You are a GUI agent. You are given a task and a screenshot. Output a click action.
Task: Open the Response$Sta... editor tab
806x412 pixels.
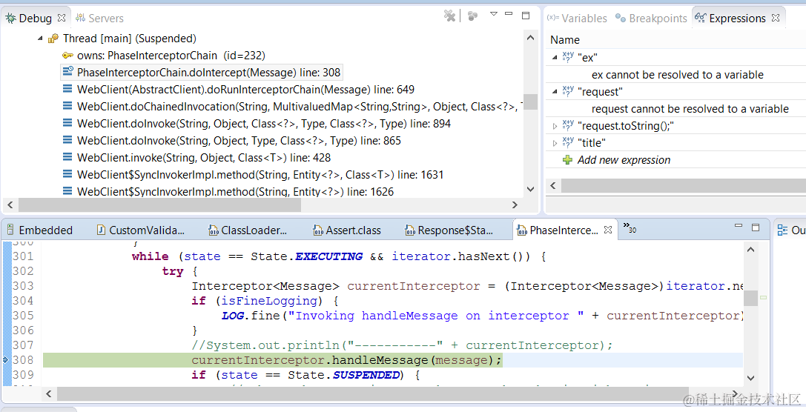pyautogui.click(x=449, y=230)
